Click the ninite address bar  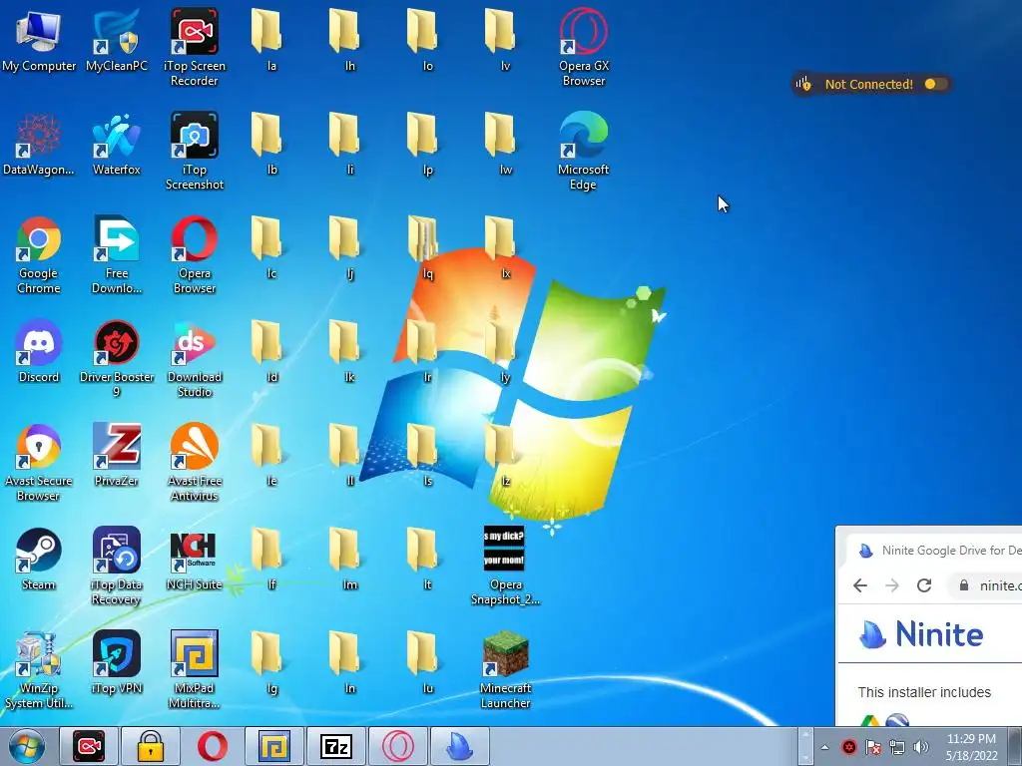coord(985,585)
